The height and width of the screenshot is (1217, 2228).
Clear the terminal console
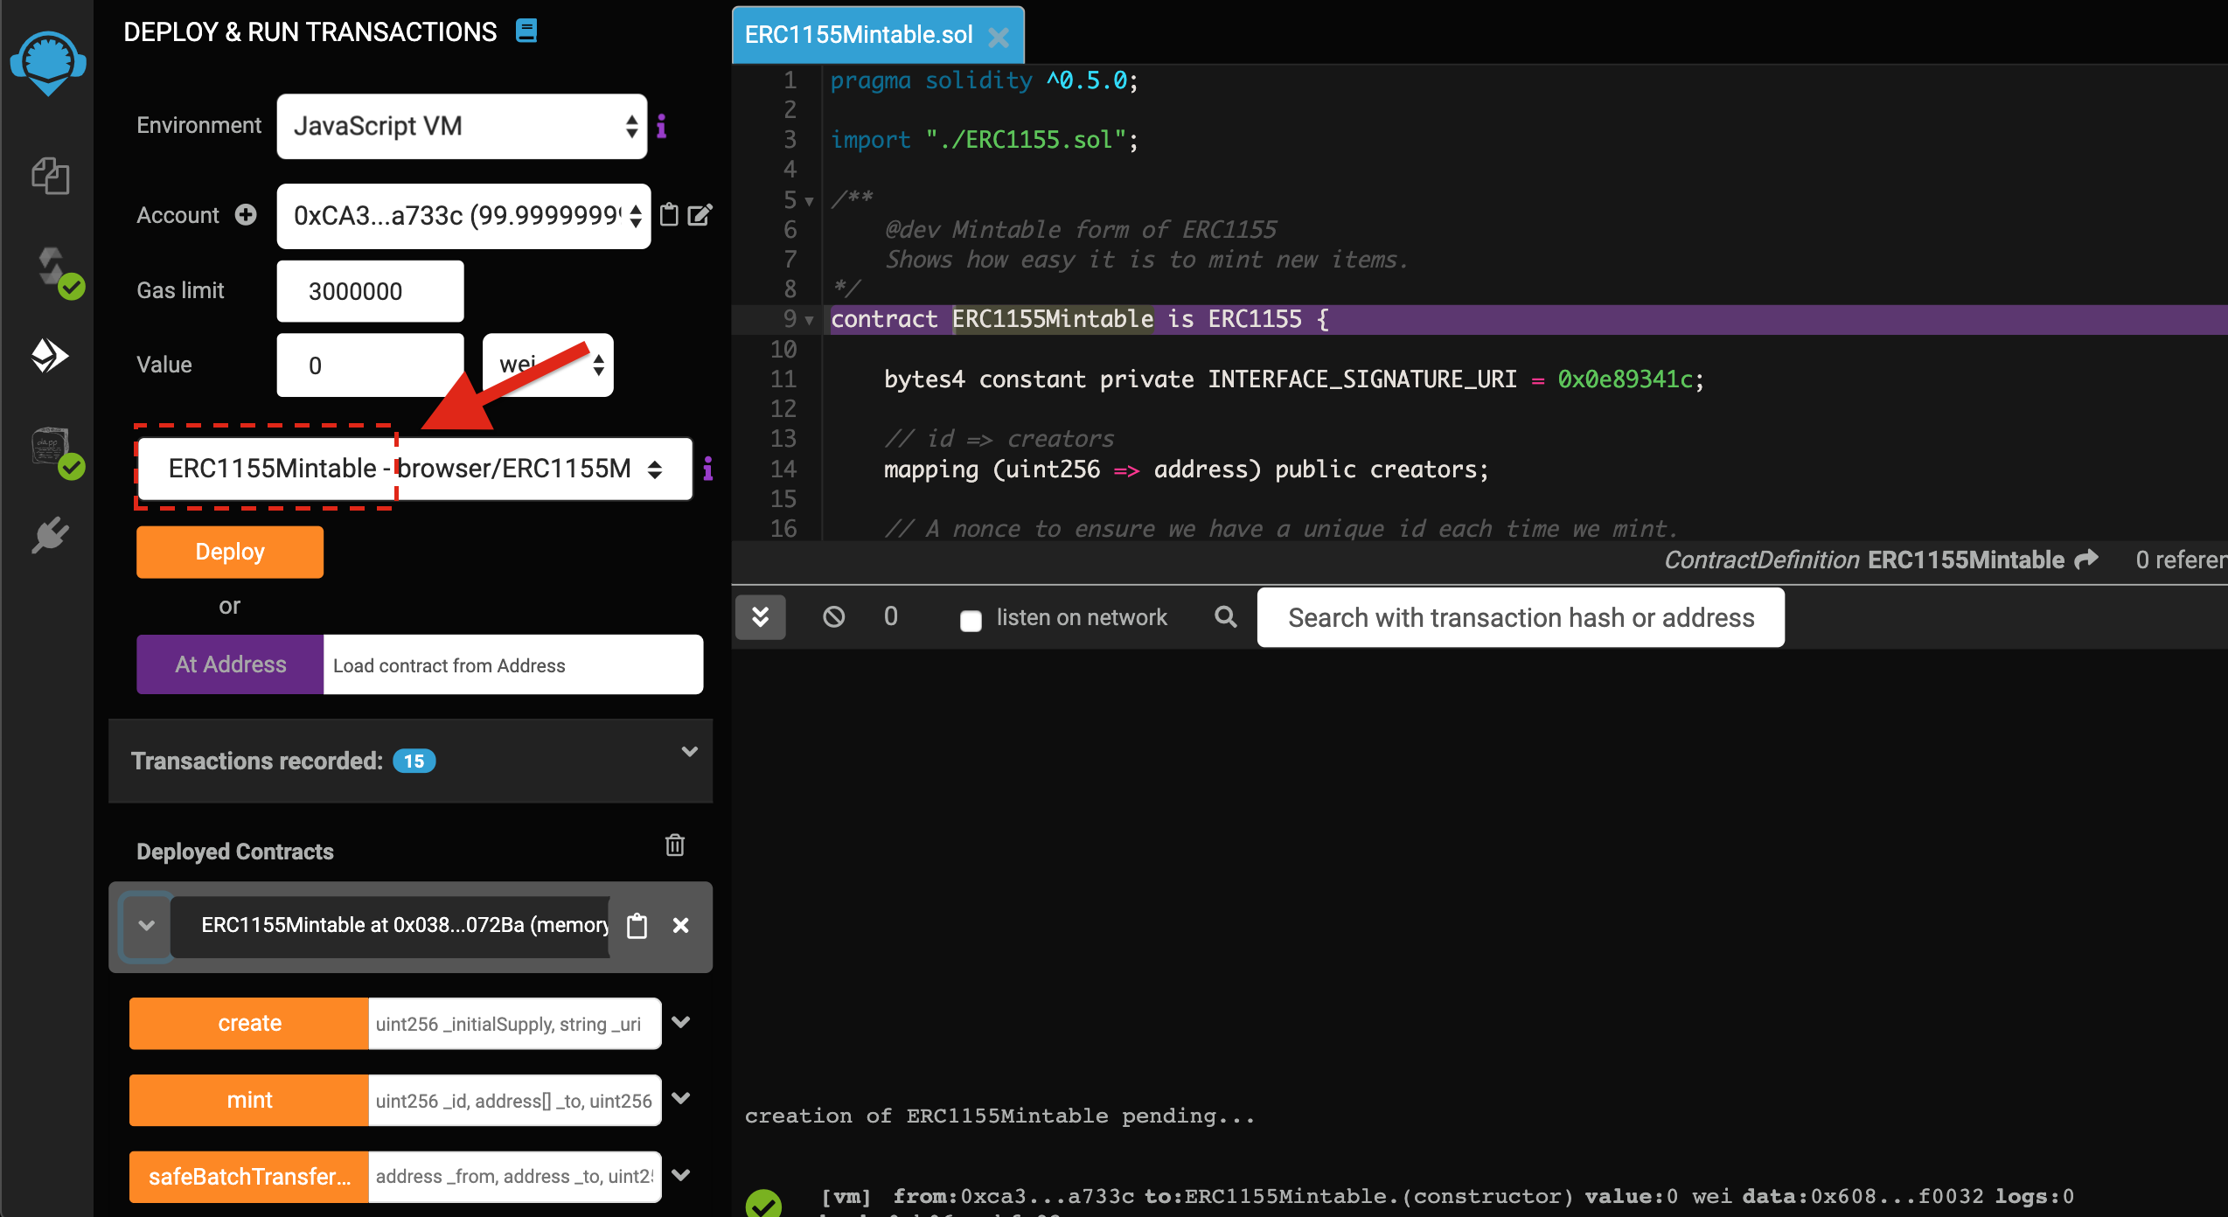[834, 617]
